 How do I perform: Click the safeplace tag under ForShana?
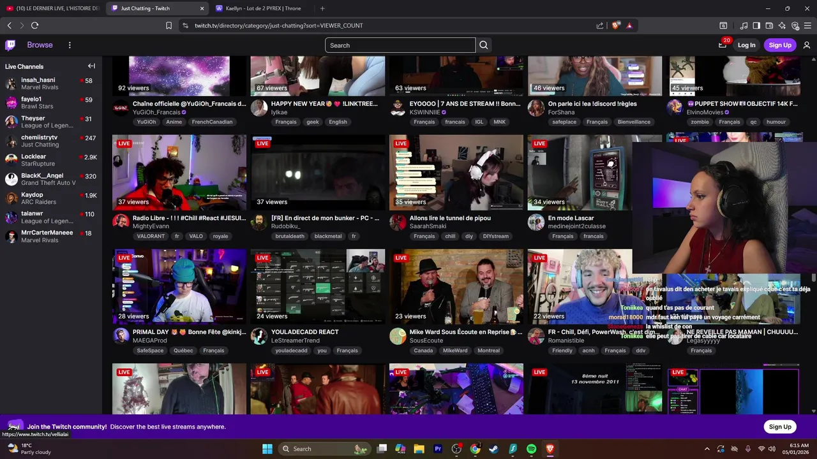pyautogui.click(x=564, y=122)
